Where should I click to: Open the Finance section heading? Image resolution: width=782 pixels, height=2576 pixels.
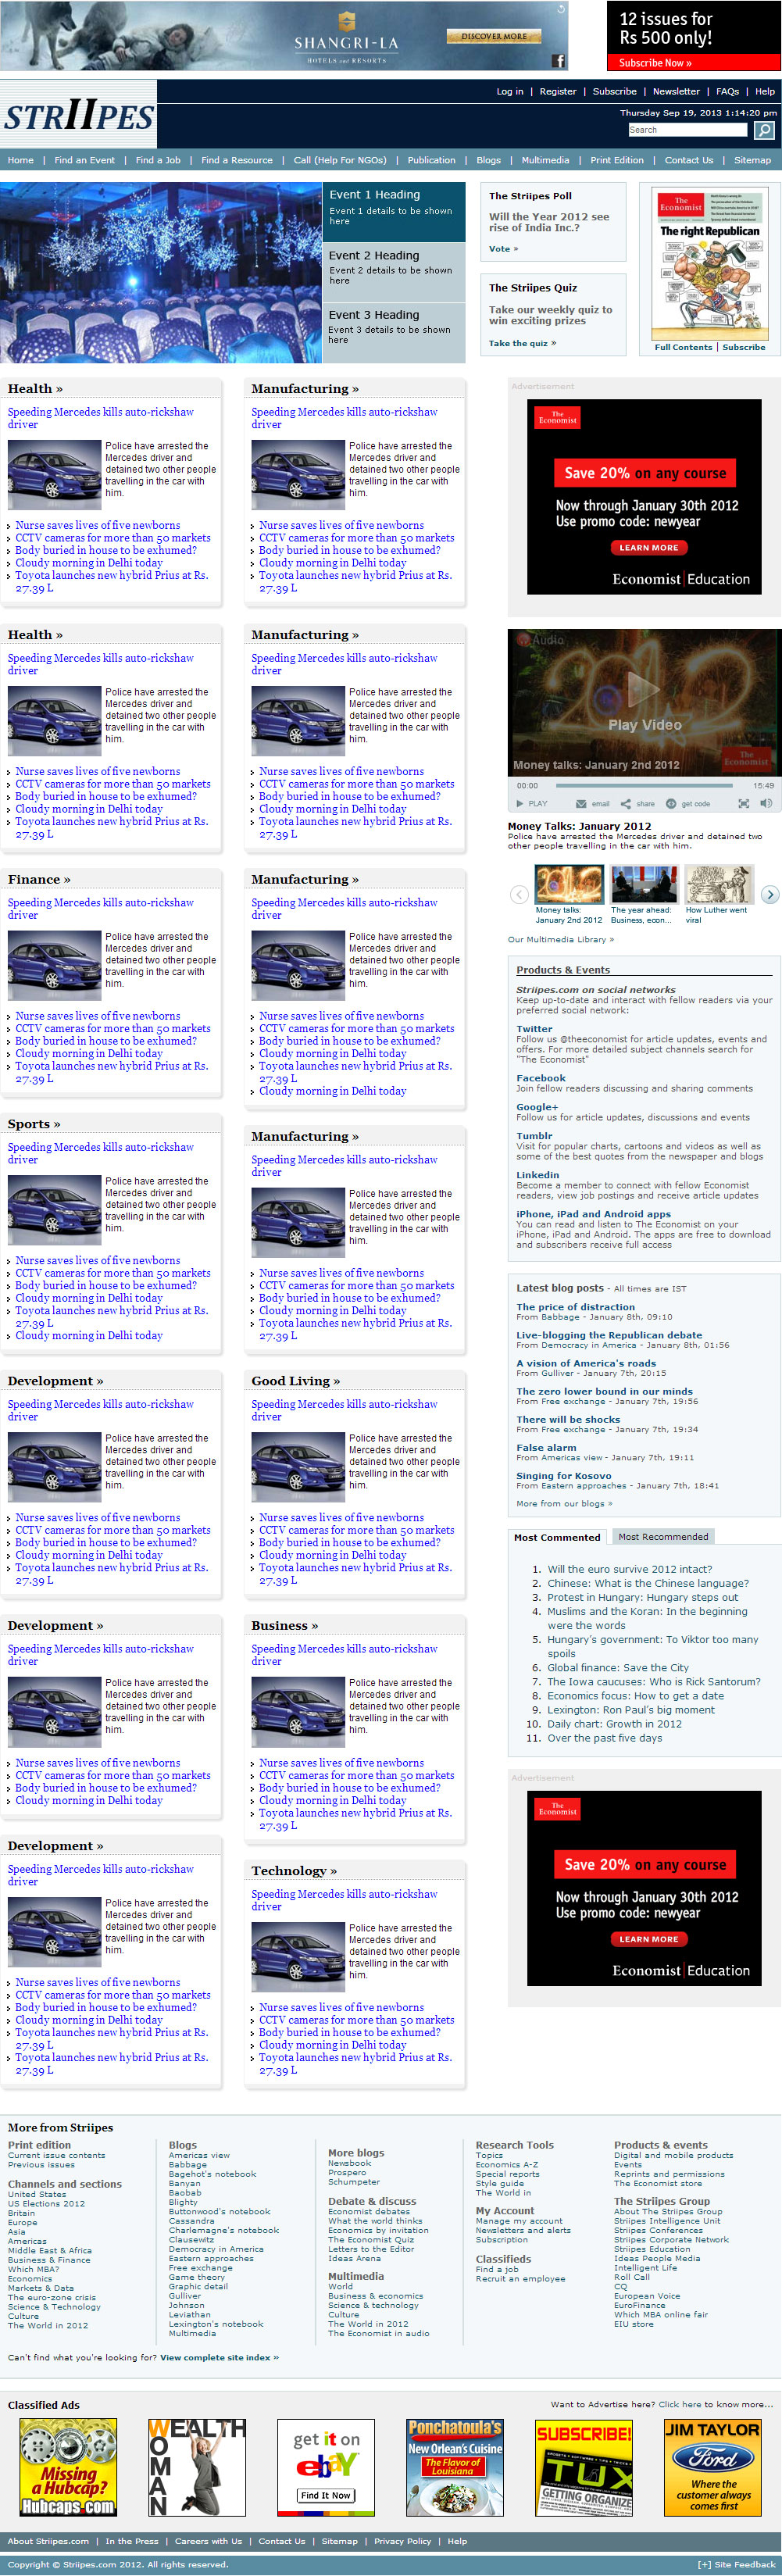click(x=39, y=879)
